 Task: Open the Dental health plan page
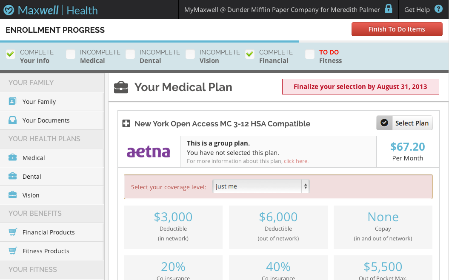(x=32, y=177)
